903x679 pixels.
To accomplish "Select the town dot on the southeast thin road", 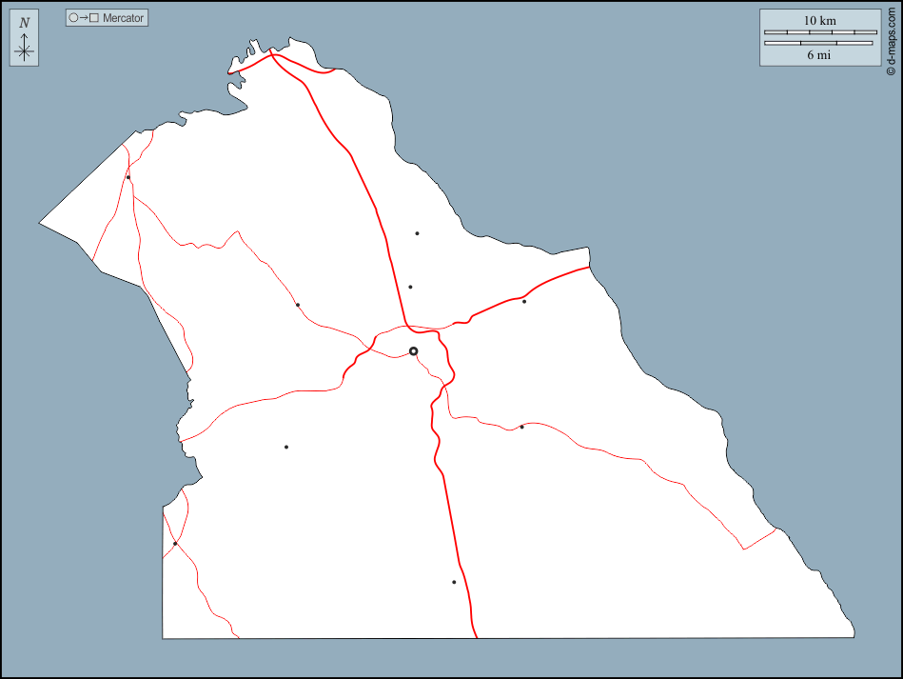I will (521, 427).
